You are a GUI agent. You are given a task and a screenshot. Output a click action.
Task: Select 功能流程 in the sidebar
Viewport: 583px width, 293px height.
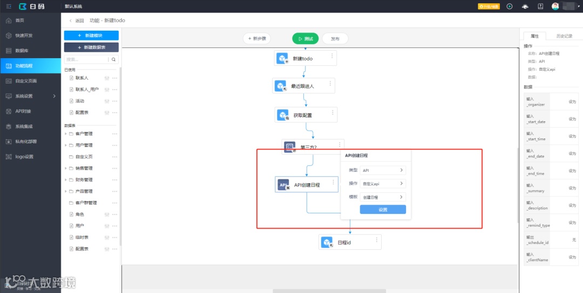click(x=30, y=66)
